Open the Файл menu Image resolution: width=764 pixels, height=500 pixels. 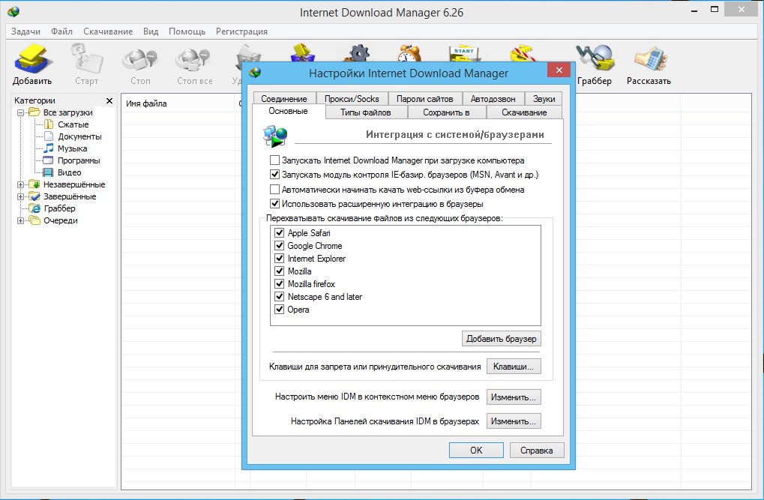[x=62, y=31]
